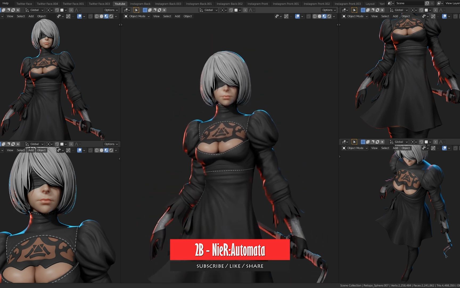Switch viewport shading to Rendered mode
This screenshot has height=288, width=460.
coord(330,16)
